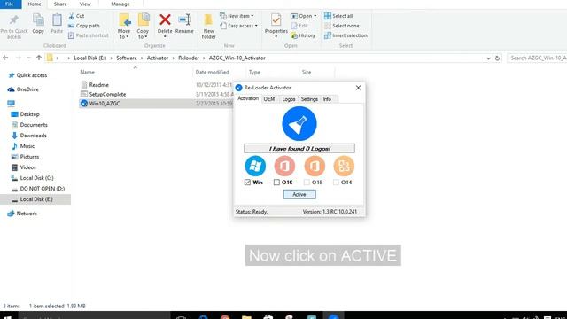Click the Copy icon in Clipboard group

pyautogui.click(x=38, y=19)
